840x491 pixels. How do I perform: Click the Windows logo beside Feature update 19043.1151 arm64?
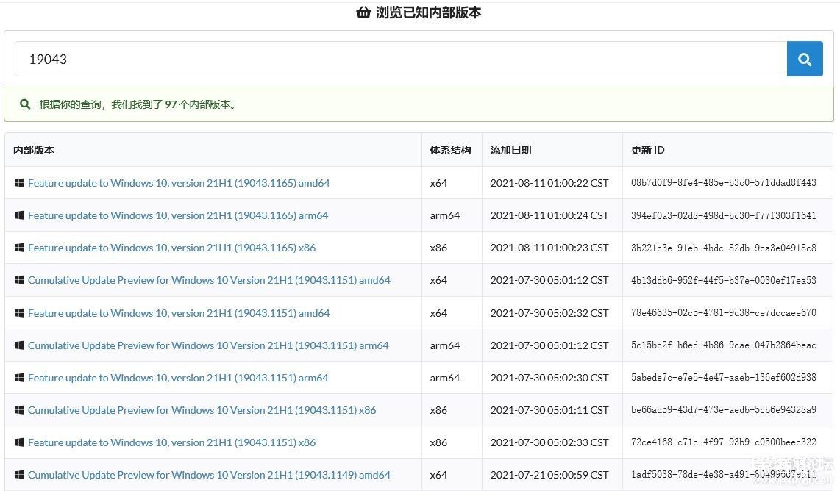pyautogui.click(x=18, y=378)
